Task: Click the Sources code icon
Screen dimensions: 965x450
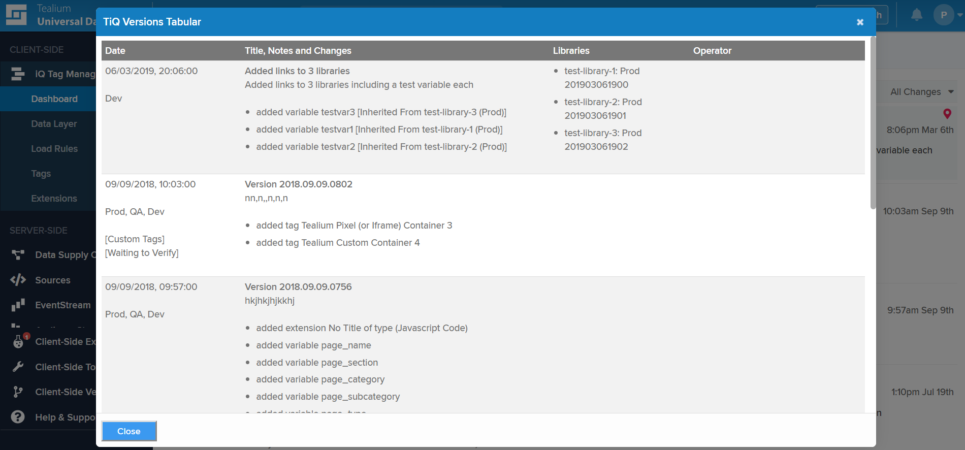Action: (18, 280)
